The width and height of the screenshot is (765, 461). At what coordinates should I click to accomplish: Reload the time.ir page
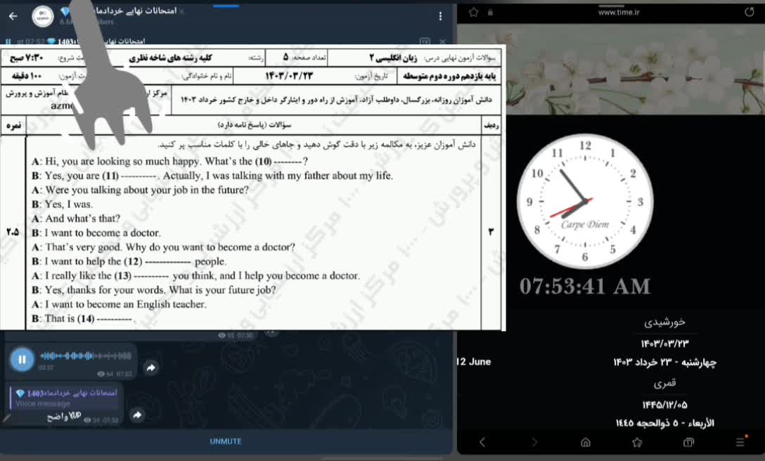(x=749, y=12)
